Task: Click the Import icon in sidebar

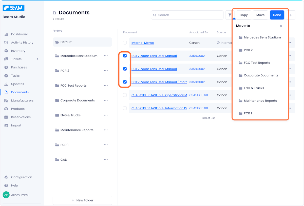Action: [6, 126]
